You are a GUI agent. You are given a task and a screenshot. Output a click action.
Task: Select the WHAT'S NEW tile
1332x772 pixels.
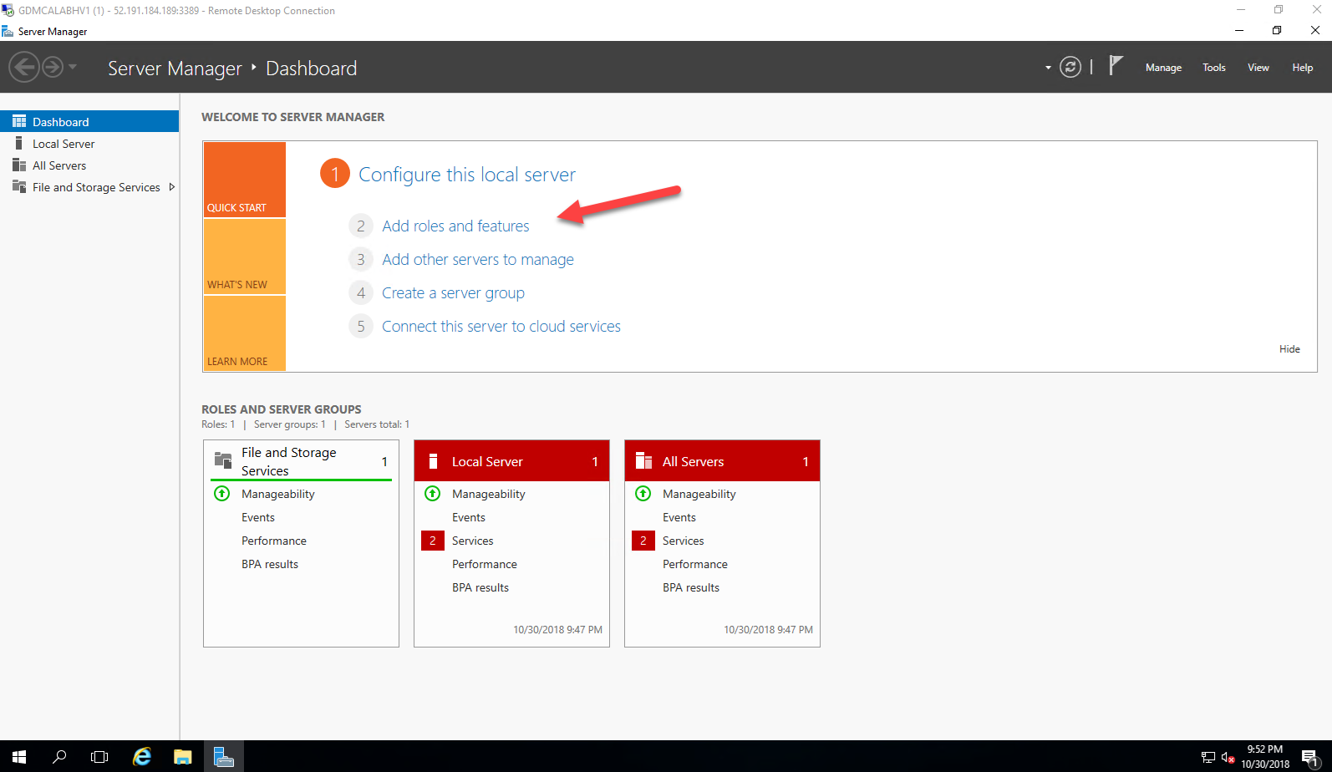245,256
